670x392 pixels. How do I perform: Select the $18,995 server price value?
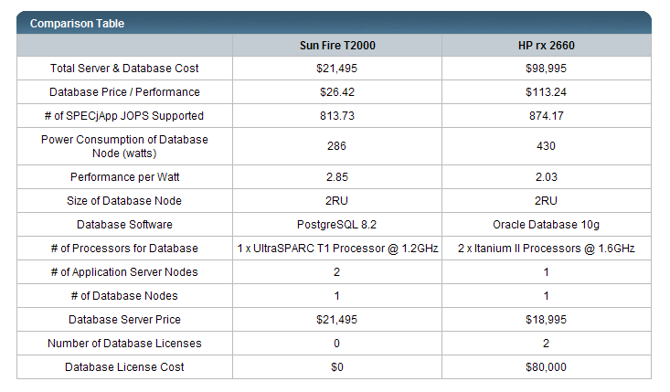coord(546,320)
